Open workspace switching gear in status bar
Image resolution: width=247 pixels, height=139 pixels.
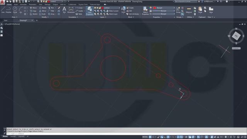click(x=226, y=137)
